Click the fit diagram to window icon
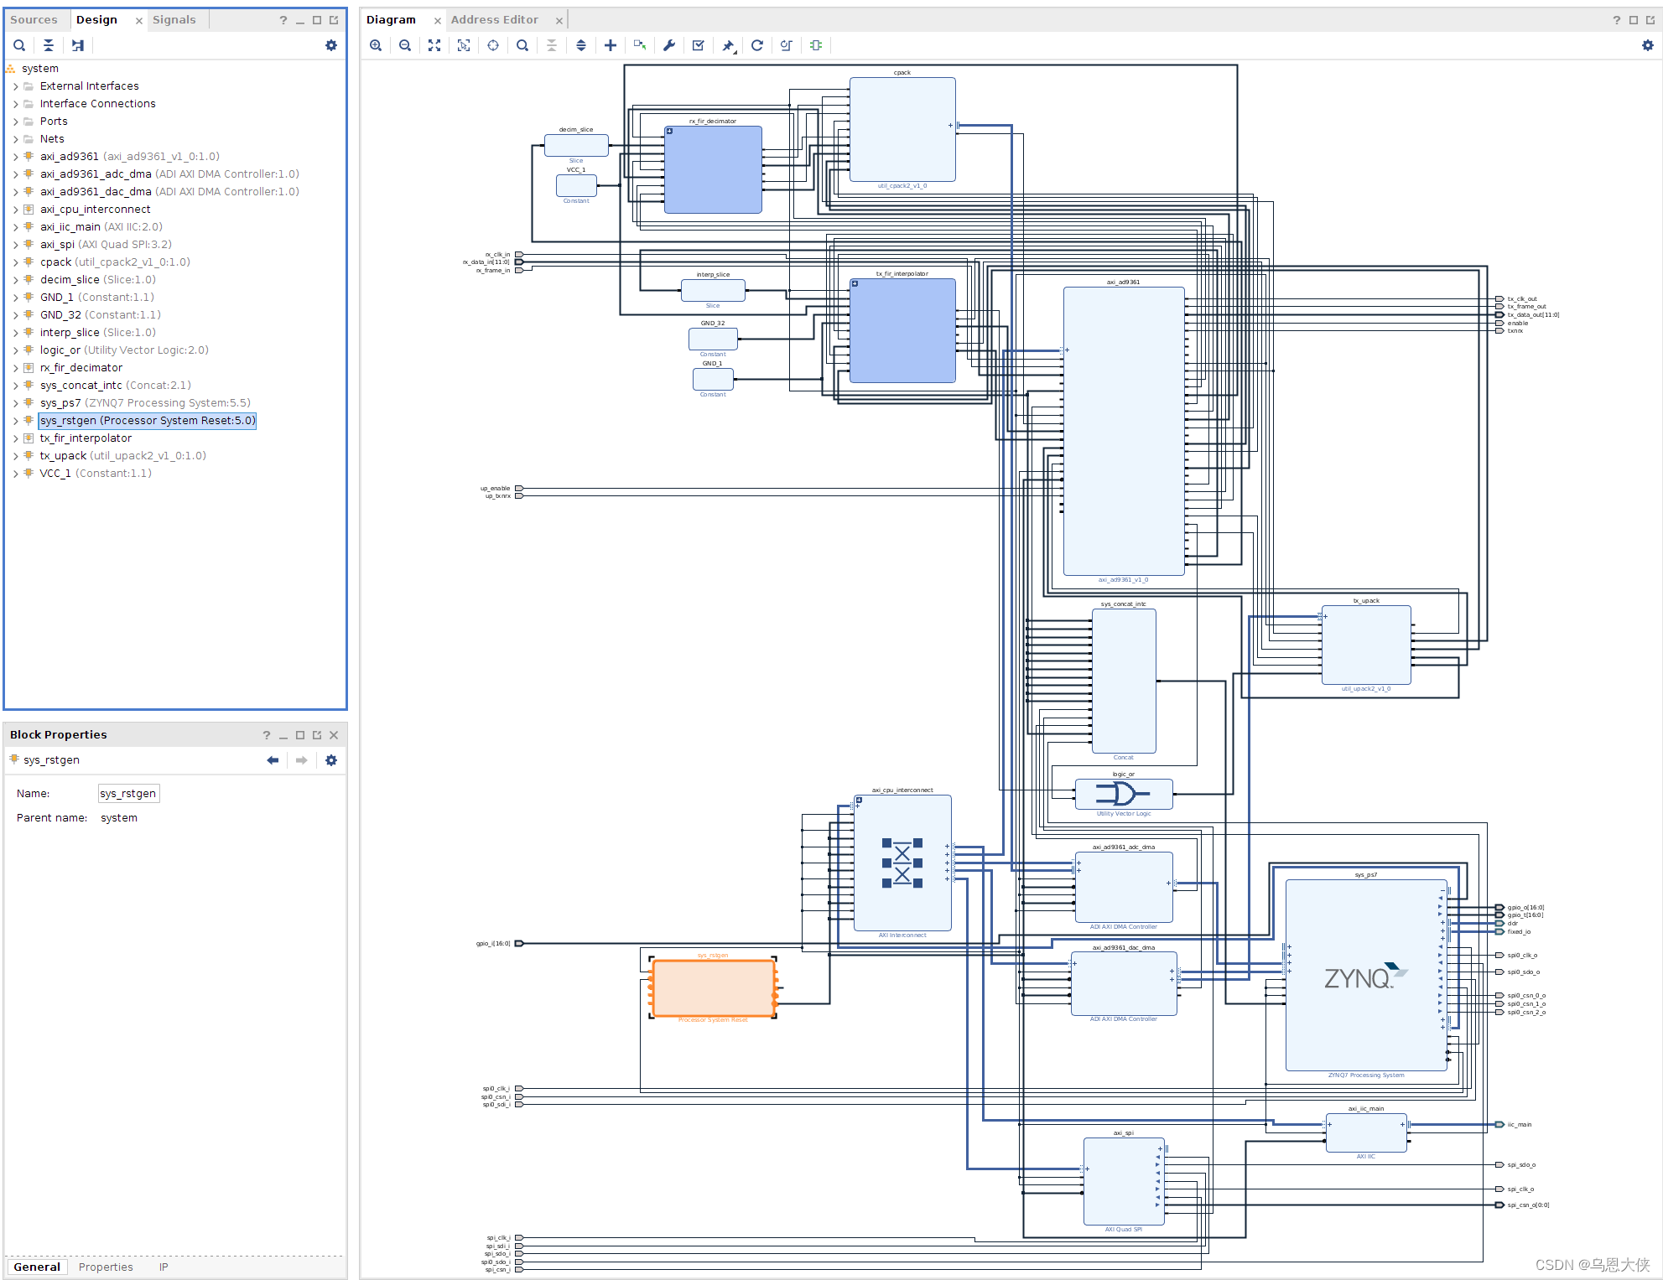 click(436, 47)
